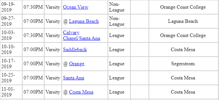Click the 10-10-2019 date cell
The width and height of the screenshot is (219, 100).
(11, 50)
